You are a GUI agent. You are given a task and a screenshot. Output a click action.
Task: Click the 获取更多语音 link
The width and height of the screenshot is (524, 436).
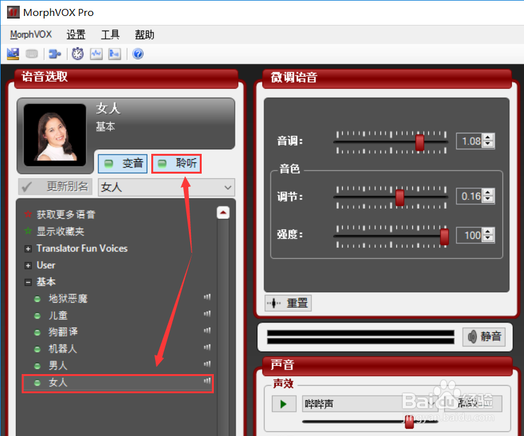tap(66, 214)
